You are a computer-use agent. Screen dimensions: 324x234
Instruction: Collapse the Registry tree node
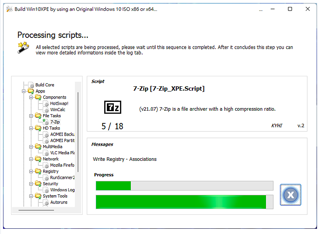[x=31, y=171]
